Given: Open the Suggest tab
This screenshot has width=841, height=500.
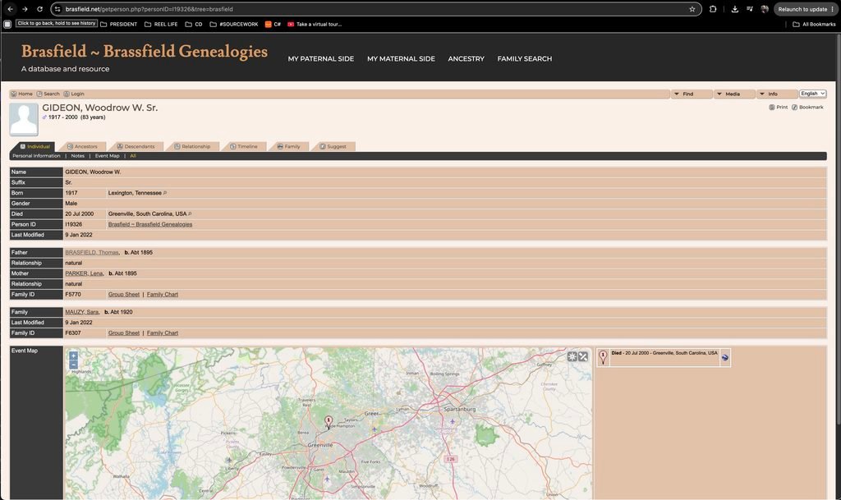Looking at the screenshot, I should click(x=333, y=146).
